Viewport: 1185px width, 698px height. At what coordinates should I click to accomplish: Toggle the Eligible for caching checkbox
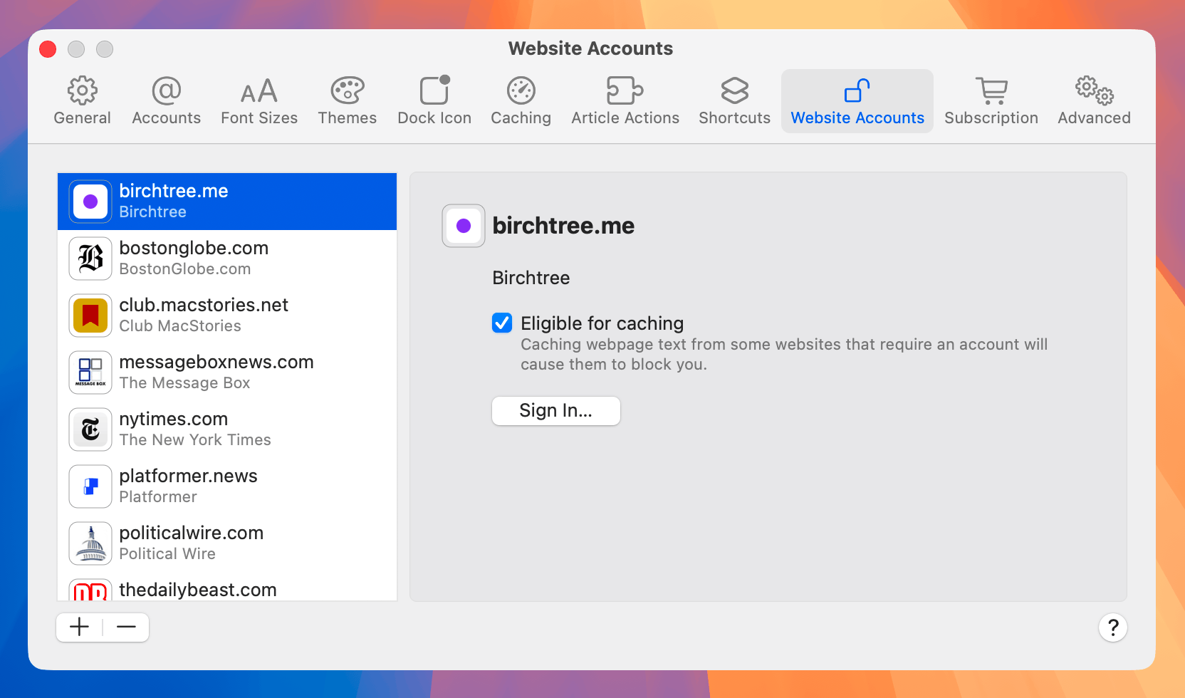coord(502,323)
